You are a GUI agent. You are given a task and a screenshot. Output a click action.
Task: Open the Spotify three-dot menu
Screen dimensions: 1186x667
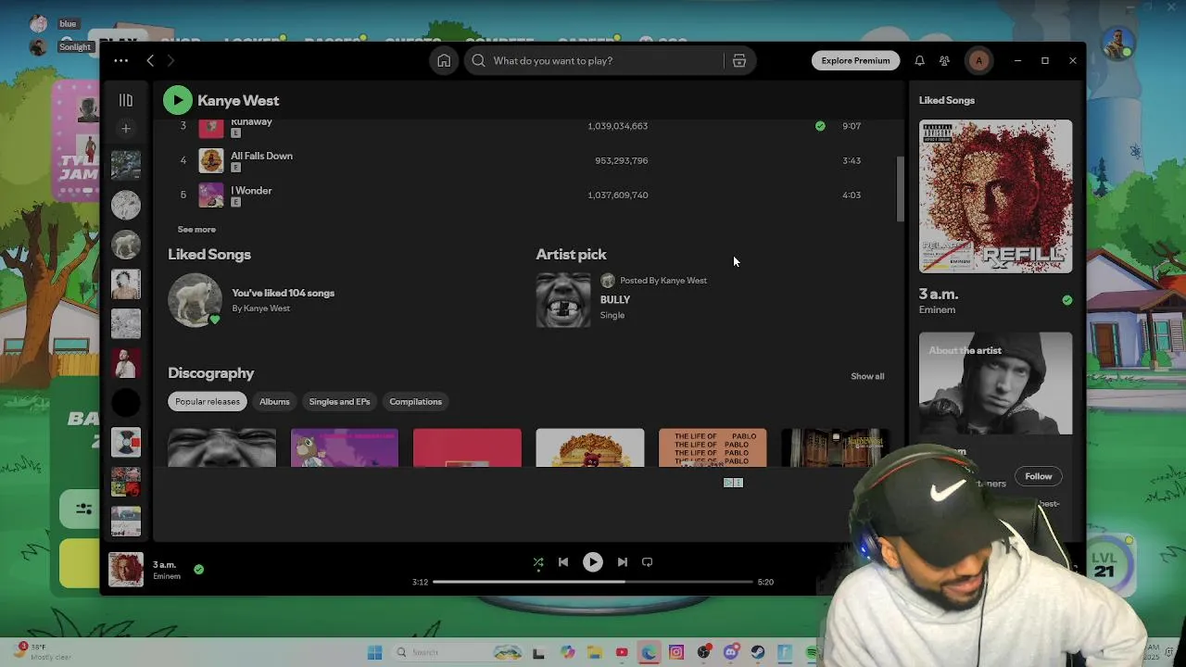coord(121,60)
